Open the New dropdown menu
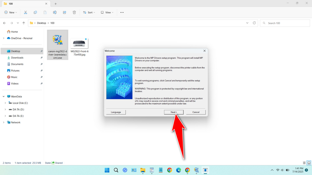312x175 pixels. [11, 12]
